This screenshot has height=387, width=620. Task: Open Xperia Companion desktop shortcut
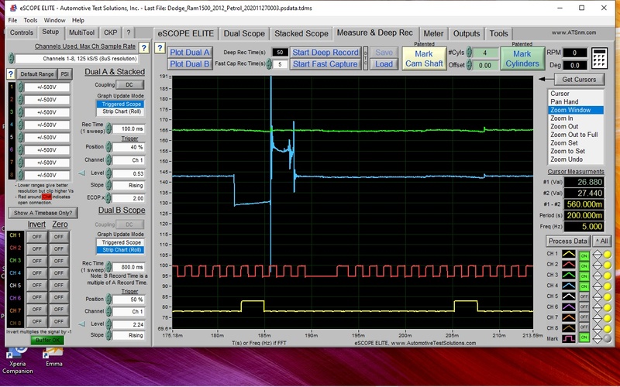click(x=17, y=361)
